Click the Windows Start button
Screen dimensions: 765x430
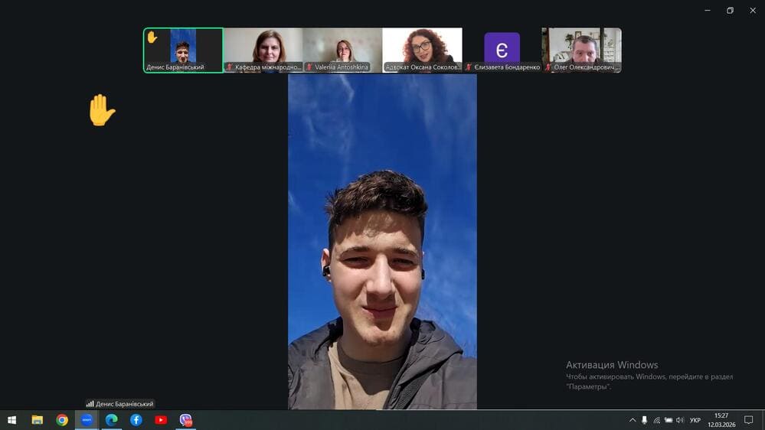(x=12, y=419)
